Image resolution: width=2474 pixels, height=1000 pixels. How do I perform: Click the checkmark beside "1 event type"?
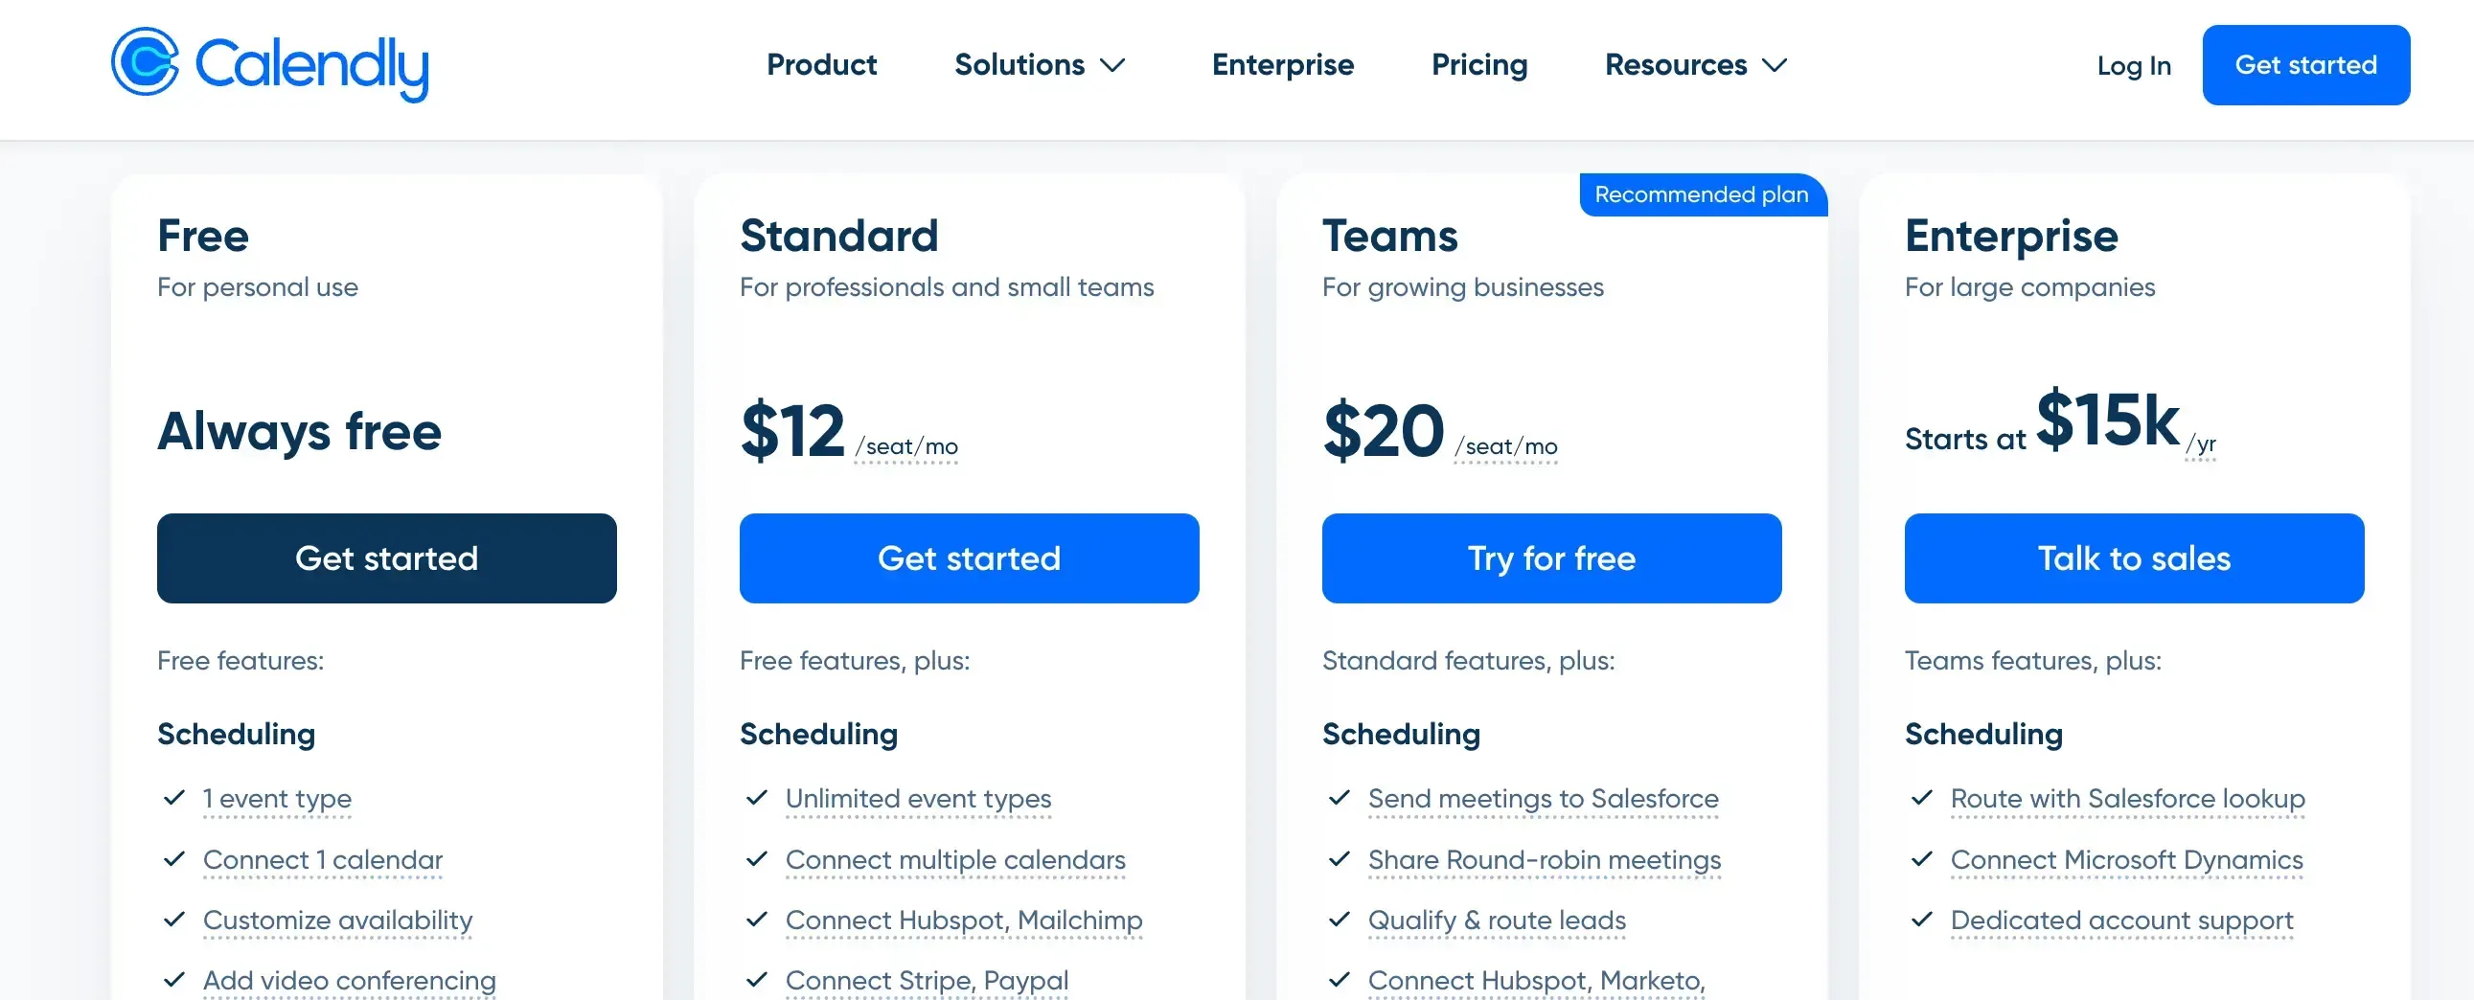[x=173, y=799]
